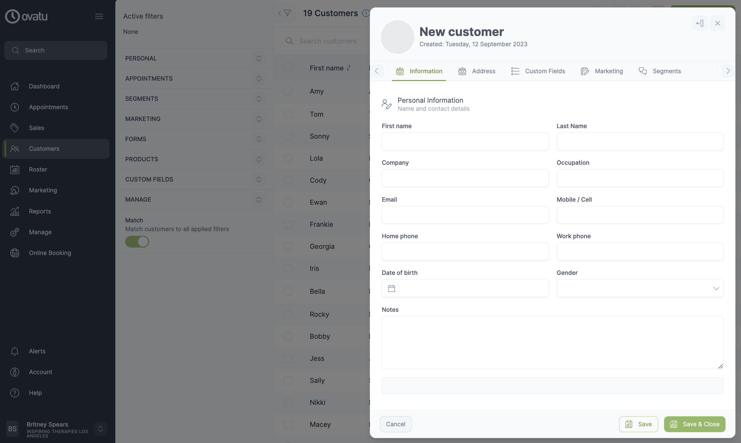Select the Reports chart icon

click(15, 211)
